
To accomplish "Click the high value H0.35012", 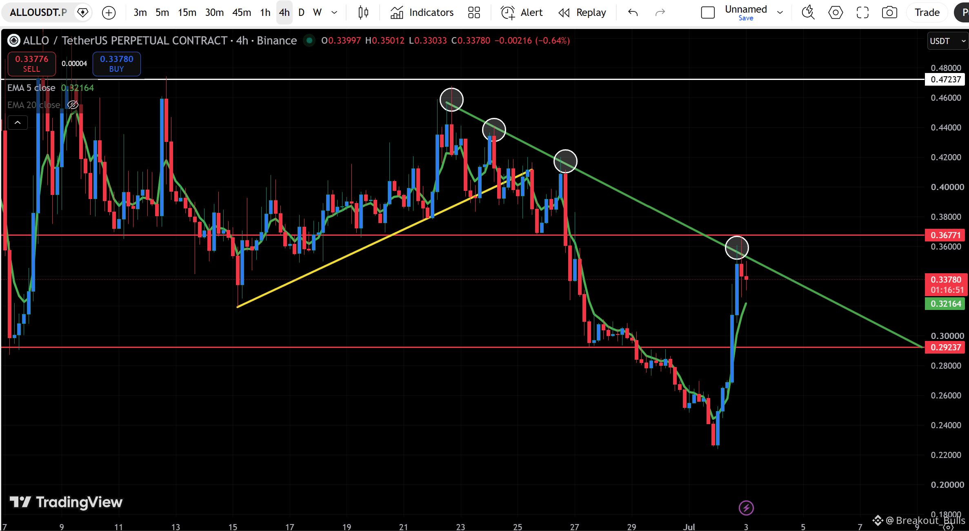I will pos(384,40).
